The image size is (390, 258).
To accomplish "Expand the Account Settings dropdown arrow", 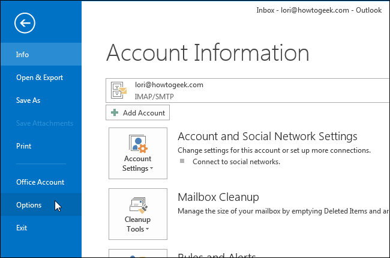I will tap(151, 169).
